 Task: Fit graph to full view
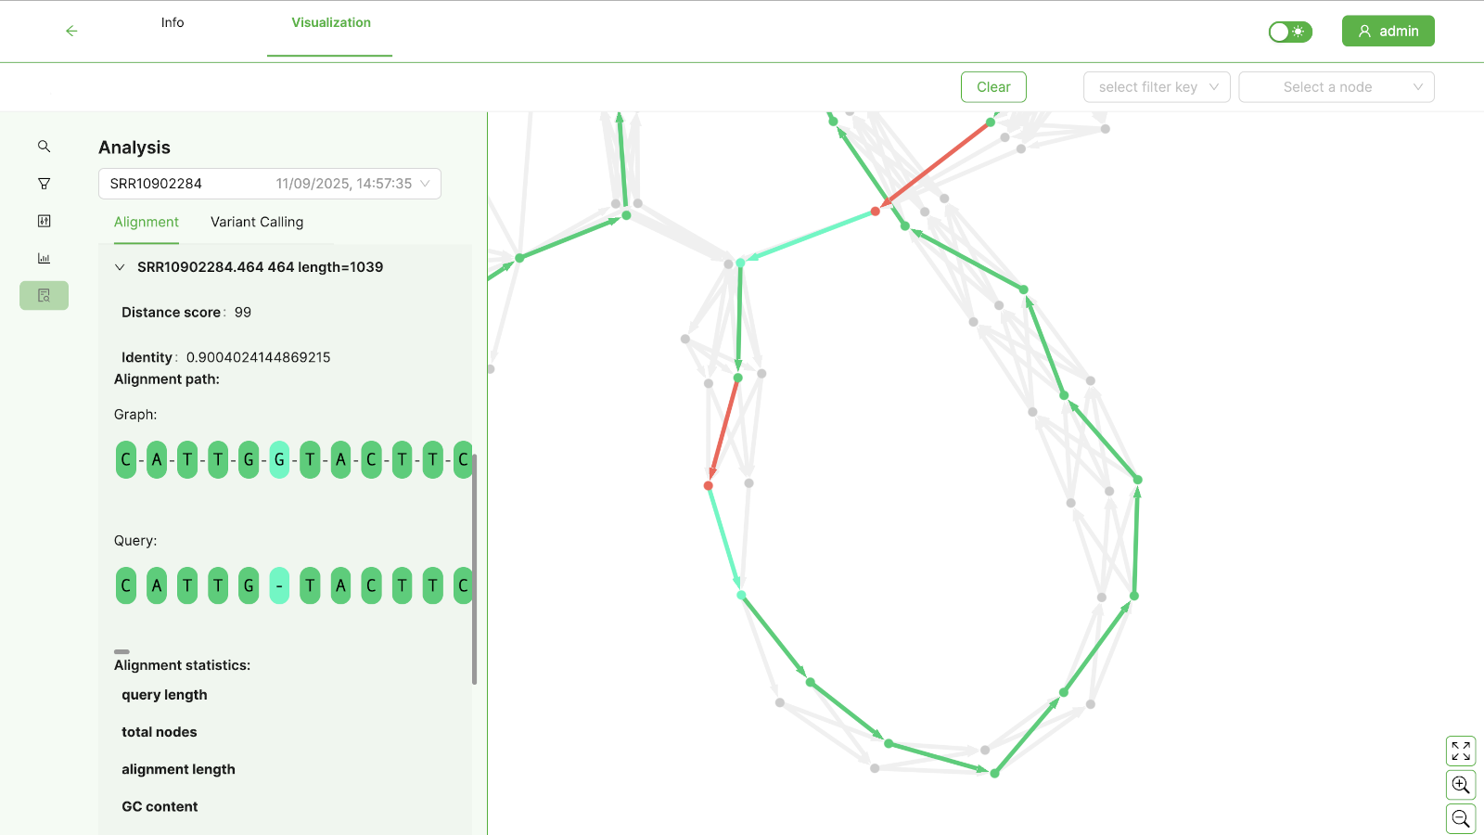(1461, 751)
